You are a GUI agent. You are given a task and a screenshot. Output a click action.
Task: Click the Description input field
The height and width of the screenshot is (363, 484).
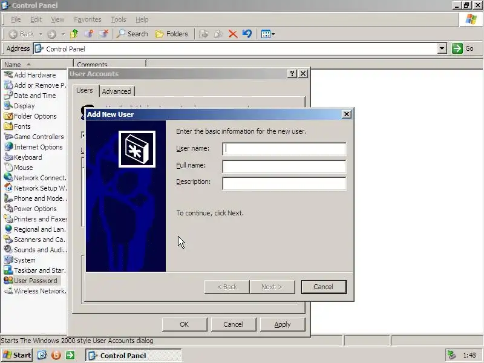[284, 183]
